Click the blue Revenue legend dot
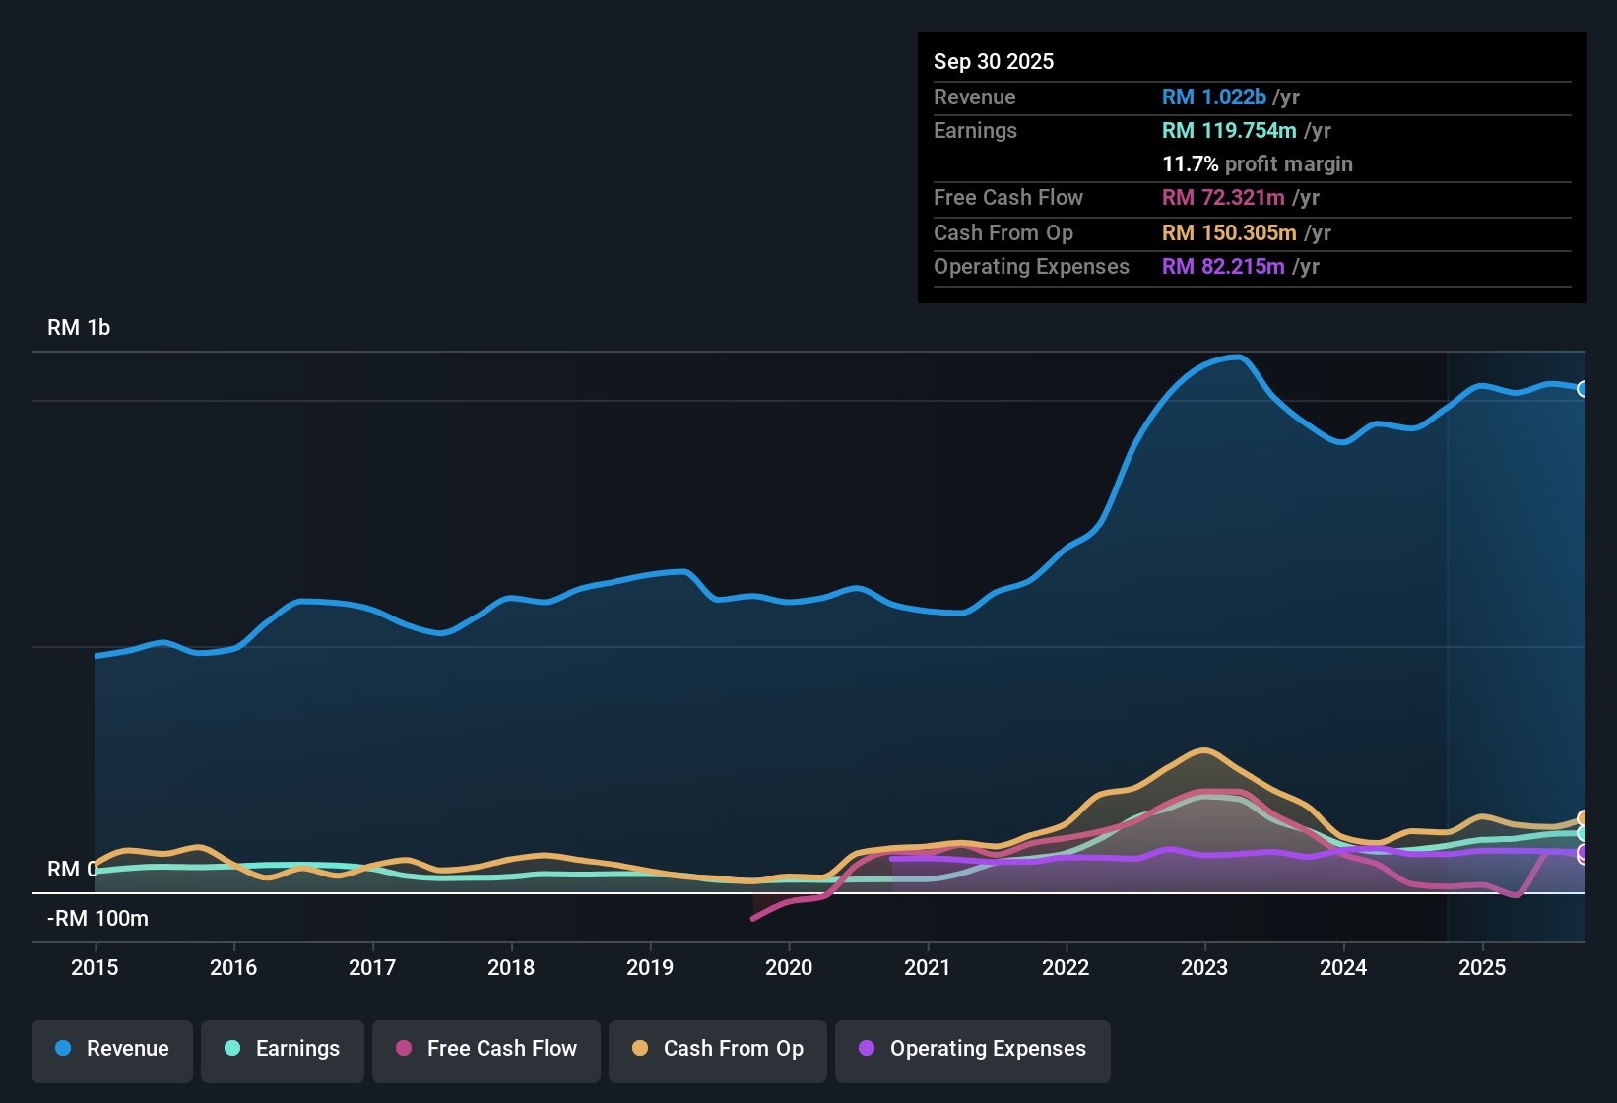The width and height of the screenshot is (1617, 1103). (x=62, y=1049)
